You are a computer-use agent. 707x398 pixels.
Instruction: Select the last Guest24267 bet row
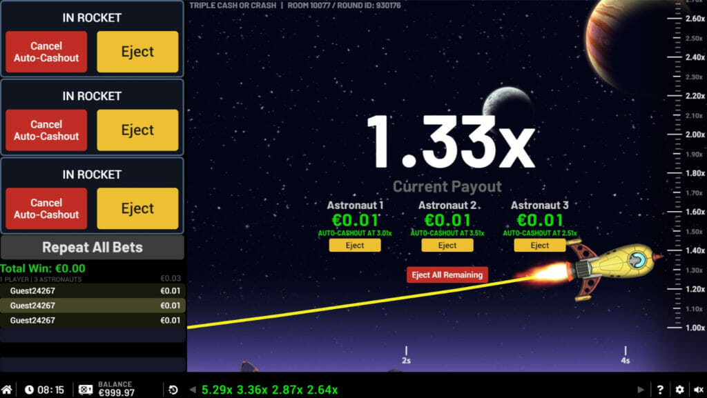click(93, 321)
